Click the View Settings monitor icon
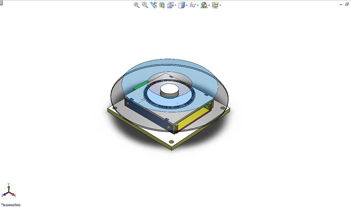The width and height of the screenshot is (351, 207). [x=215, y=5]
